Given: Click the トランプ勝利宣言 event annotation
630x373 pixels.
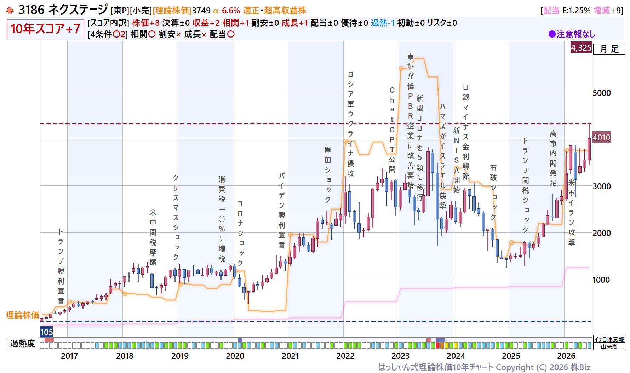Looking at the screenshot, I should pos(61,266).
